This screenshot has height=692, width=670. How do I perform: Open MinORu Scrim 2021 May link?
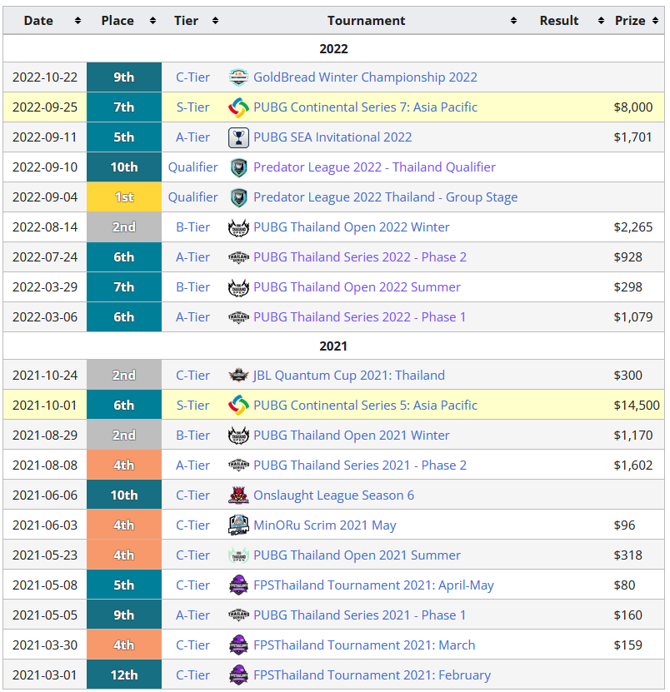(x=325, y=525)
